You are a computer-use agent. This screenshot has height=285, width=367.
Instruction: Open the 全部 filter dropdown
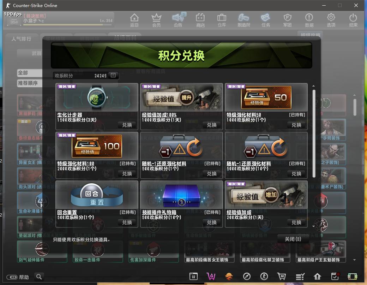pos(30,73)
